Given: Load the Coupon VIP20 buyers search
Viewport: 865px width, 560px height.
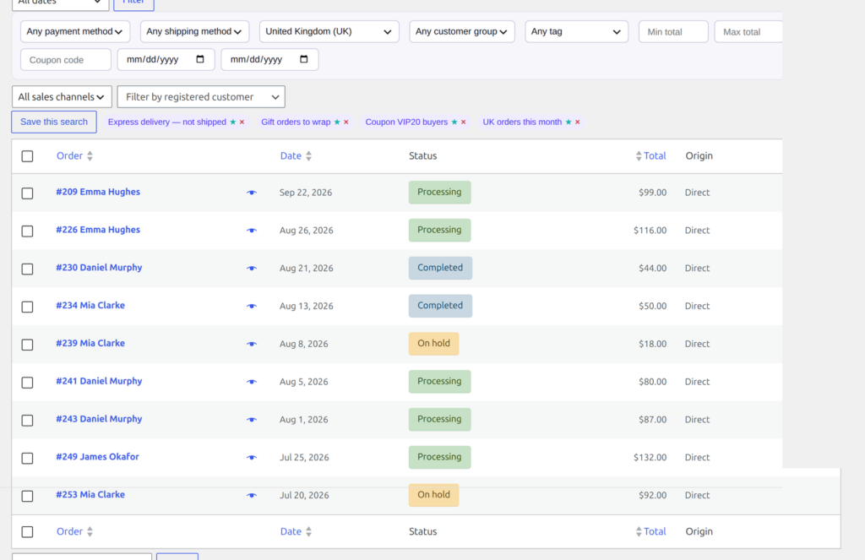Looking at the screenshot, I should point(406,122).
